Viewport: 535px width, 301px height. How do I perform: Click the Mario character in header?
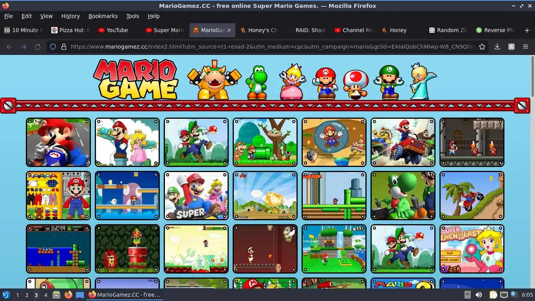coord(325,83)
